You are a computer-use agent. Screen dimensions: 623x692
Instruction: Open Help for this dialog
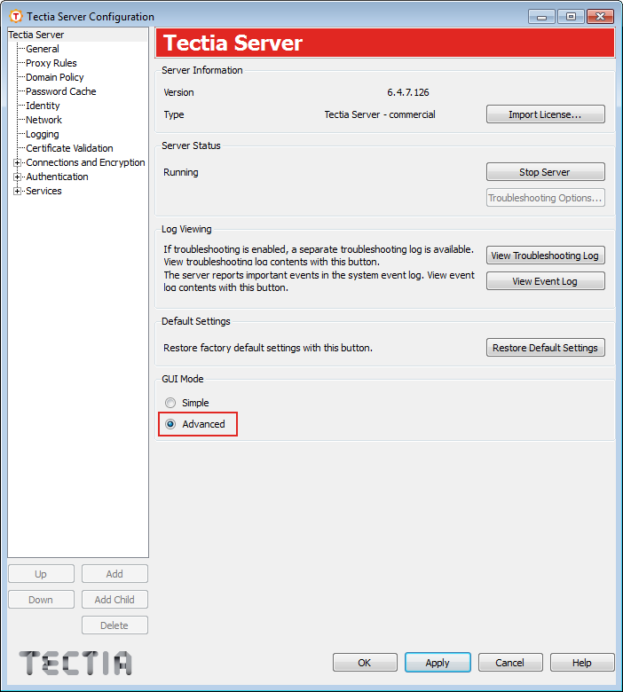[582, 663]
